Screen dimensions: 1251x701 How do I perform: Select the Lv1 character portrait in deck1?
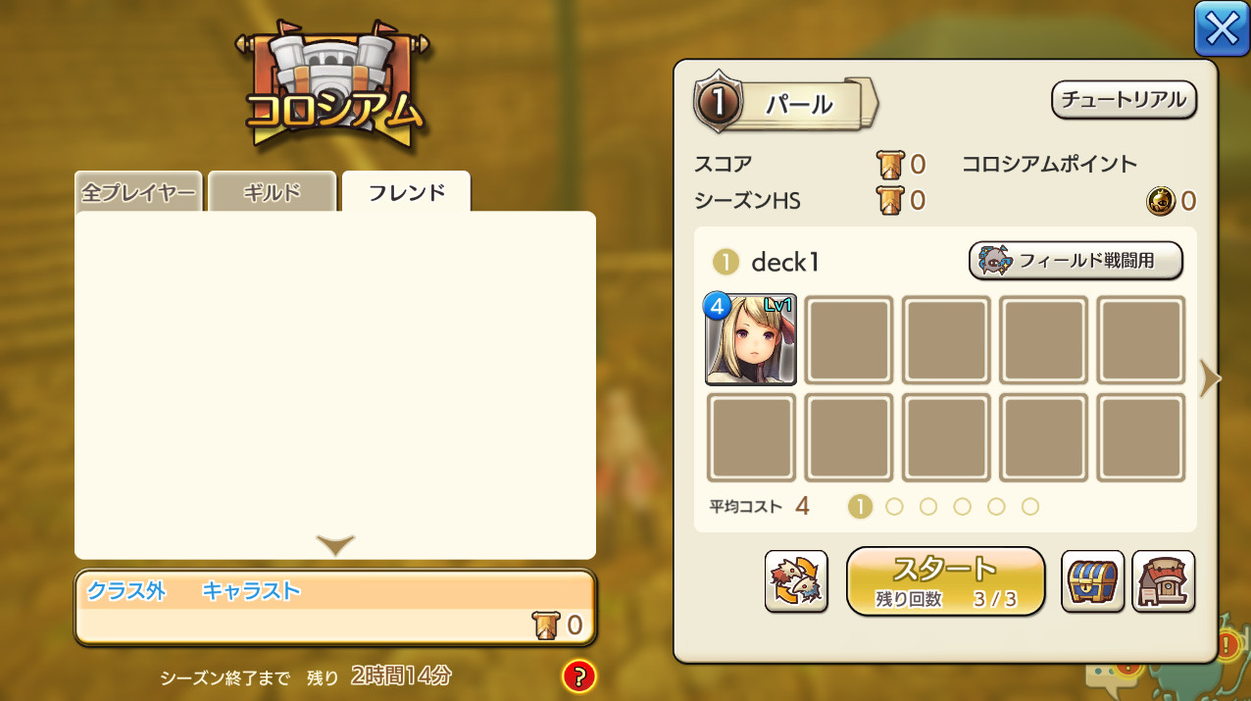click(x=751, y=339)
